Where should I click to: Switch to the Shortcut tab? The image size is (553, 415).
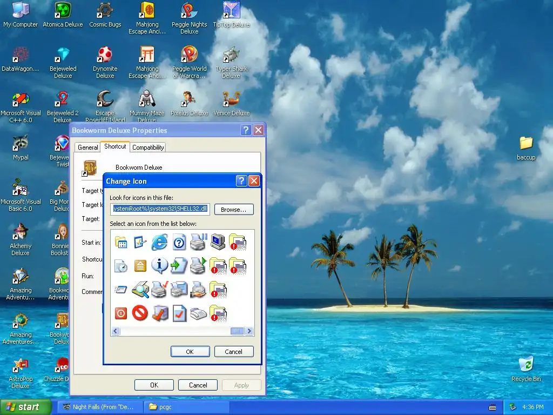coord(115,146)
